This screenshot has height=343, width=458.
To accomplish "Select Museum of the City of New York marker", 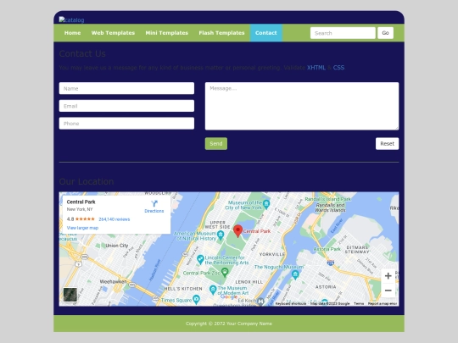I will click(x=266, y=204).
